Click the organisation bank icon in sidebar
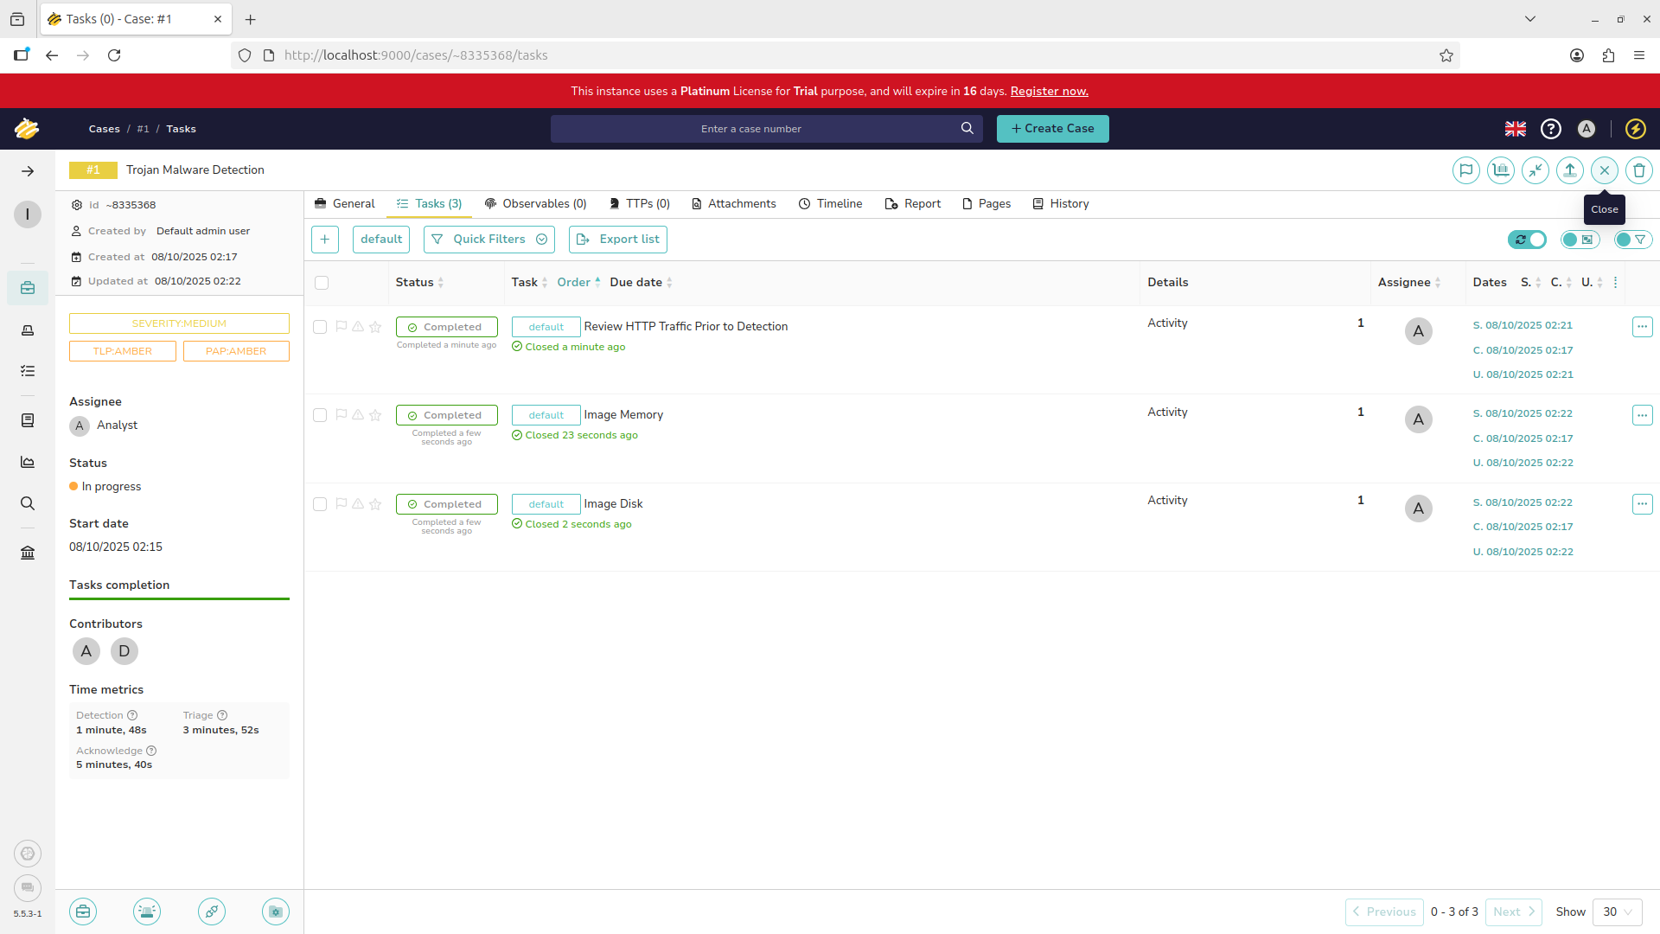The height and width of the screenshot is (934, 1660). pos(28,553)
